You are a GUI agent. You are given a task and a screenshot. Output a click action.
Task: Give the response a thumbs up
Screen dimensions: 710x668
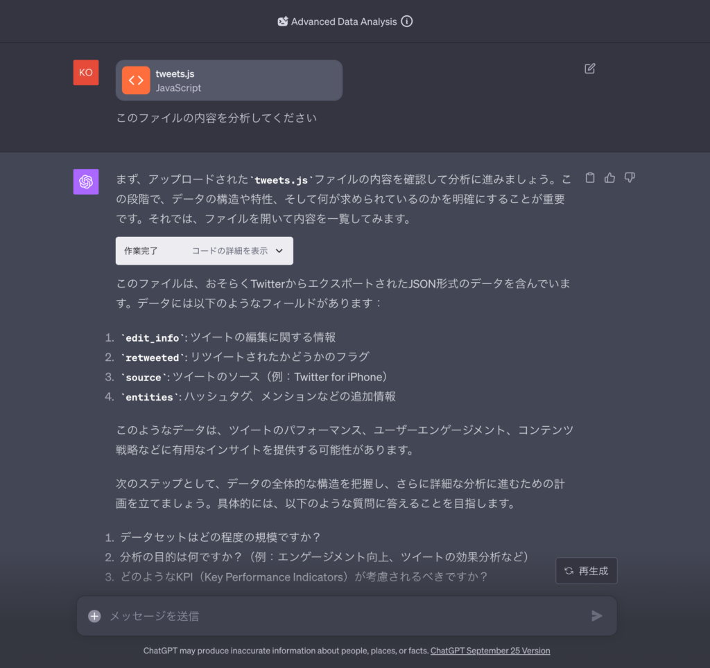click(x=610, y=178)
